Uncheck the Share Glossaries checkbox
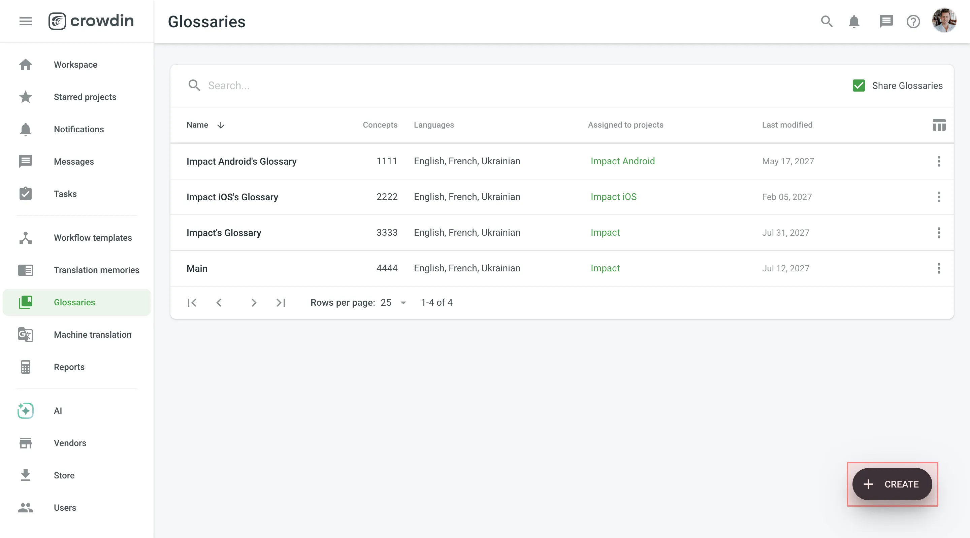Viewport: 970px width, 538px height. (859, 86)
